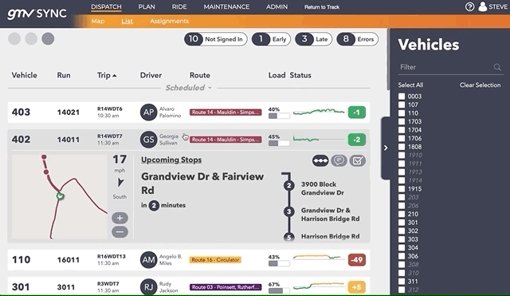
Task: Collapse the Vehicles panel with arrow handle
Action: 386,148
